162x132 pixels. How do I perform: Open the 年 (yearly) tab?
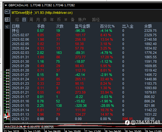coord(52,20)
